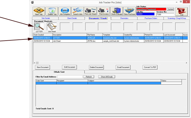This screenshot has height=118, width=191.
Task: Open the Show Estimate filing cabinet icon
Action: (x=117, y=11)
